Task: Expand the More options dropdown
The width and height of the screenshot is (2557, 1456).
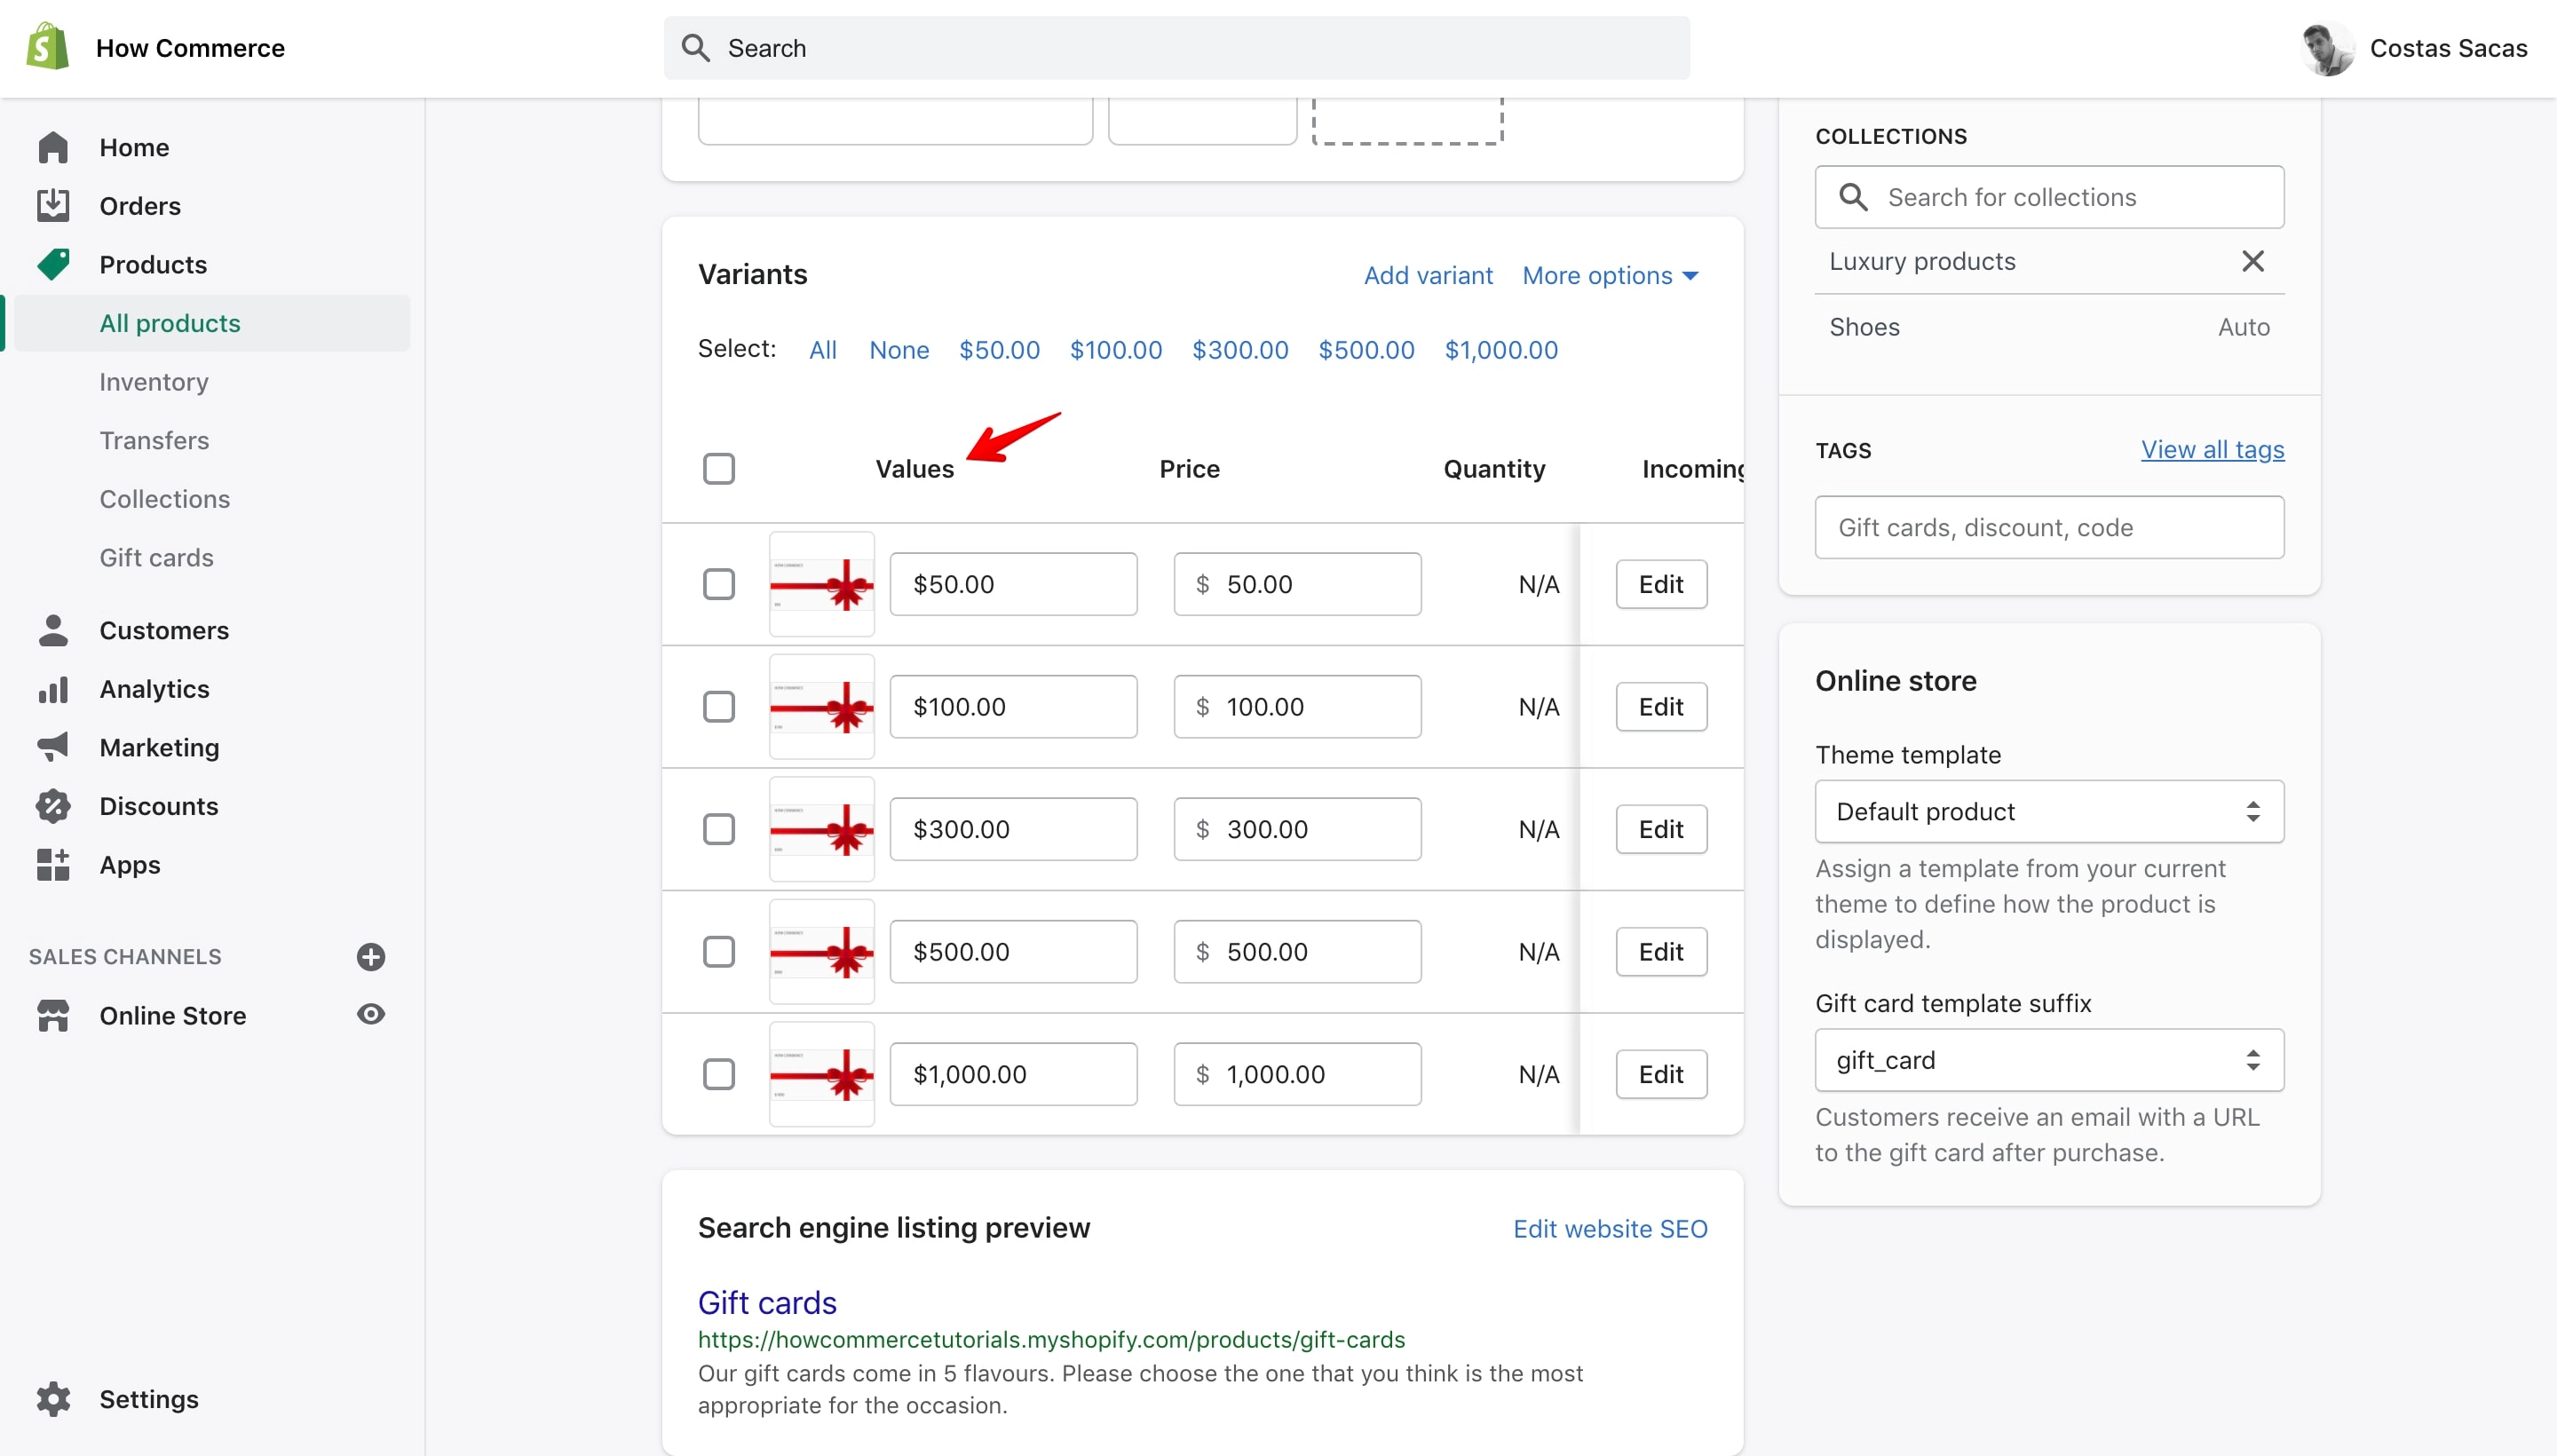Action: 1610,275
